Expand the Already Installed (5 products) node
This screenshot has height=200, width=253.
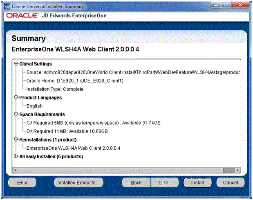16,156
